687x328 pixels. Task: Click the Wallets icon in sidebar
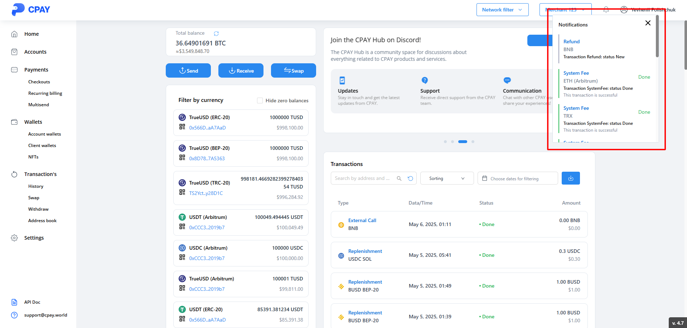click(x=14, y=122)
